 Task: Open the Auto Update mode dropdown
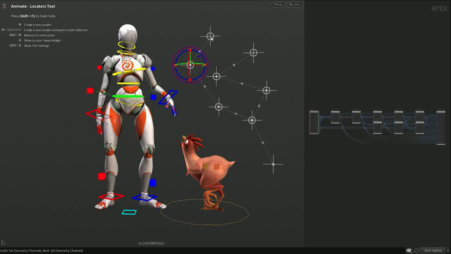(x=433, y=250)
